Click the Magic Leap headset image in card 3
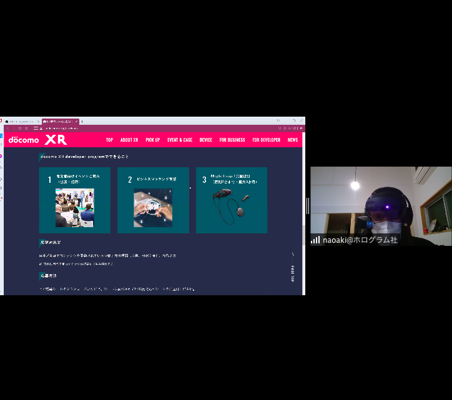 (x=231, y=207)
